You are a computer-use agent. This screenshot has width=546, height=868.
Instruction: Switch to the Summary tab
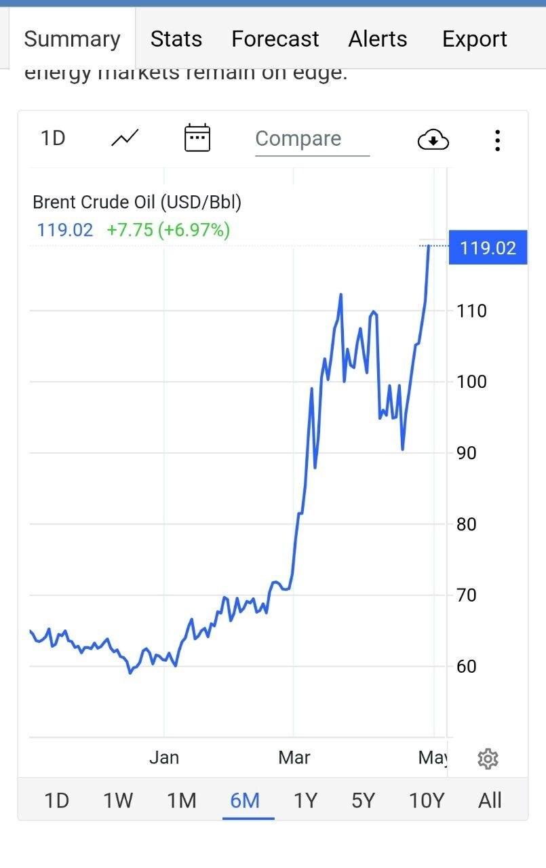72,39
